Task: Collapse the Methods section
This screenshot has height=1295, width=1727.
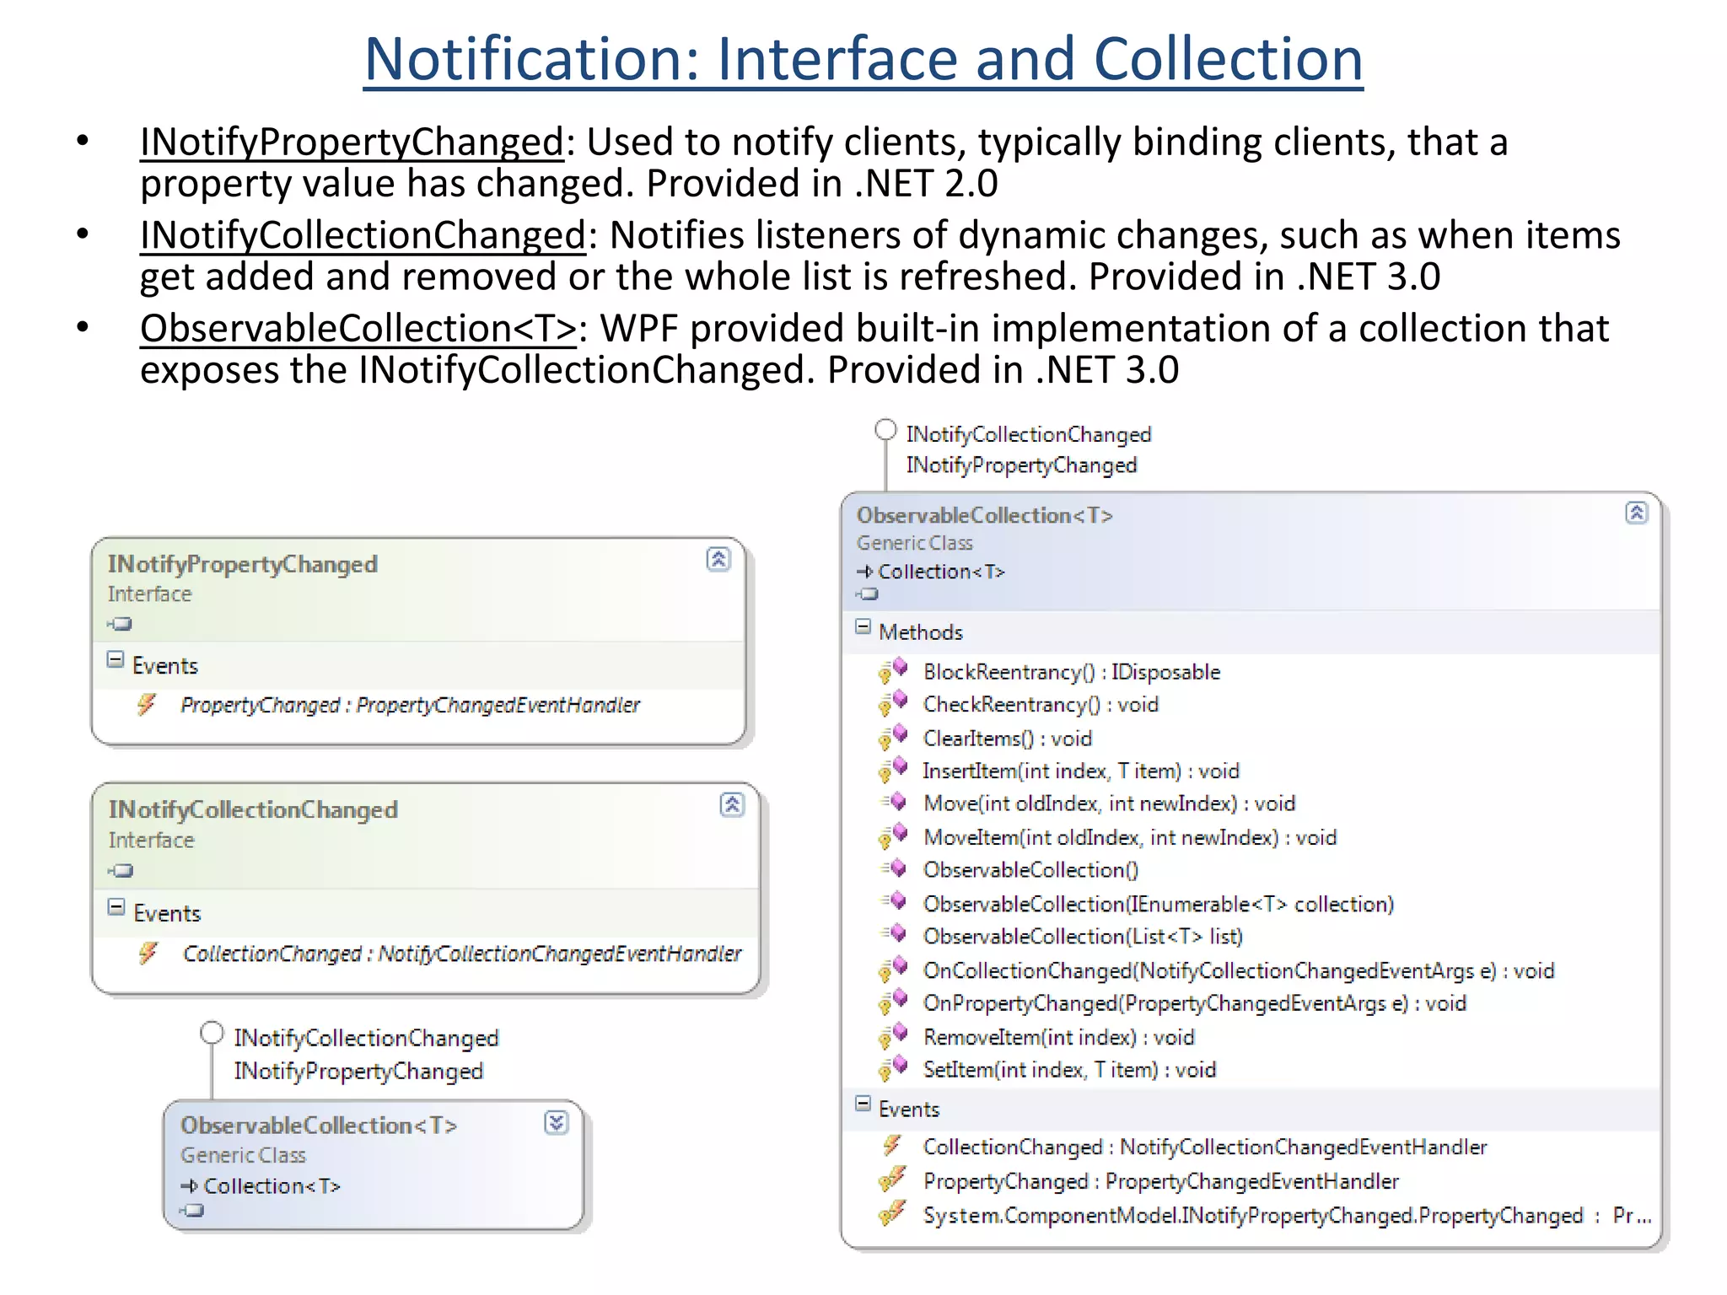Action: pyautogui.click(x=863, y=627)
